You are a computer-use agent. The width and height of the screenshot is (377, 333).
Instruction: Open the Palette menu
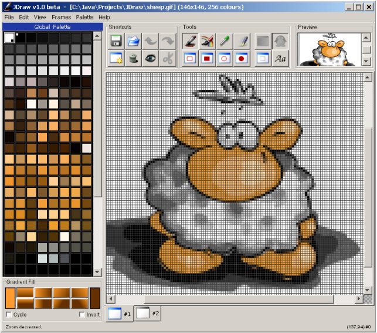(x=84, y=18)
